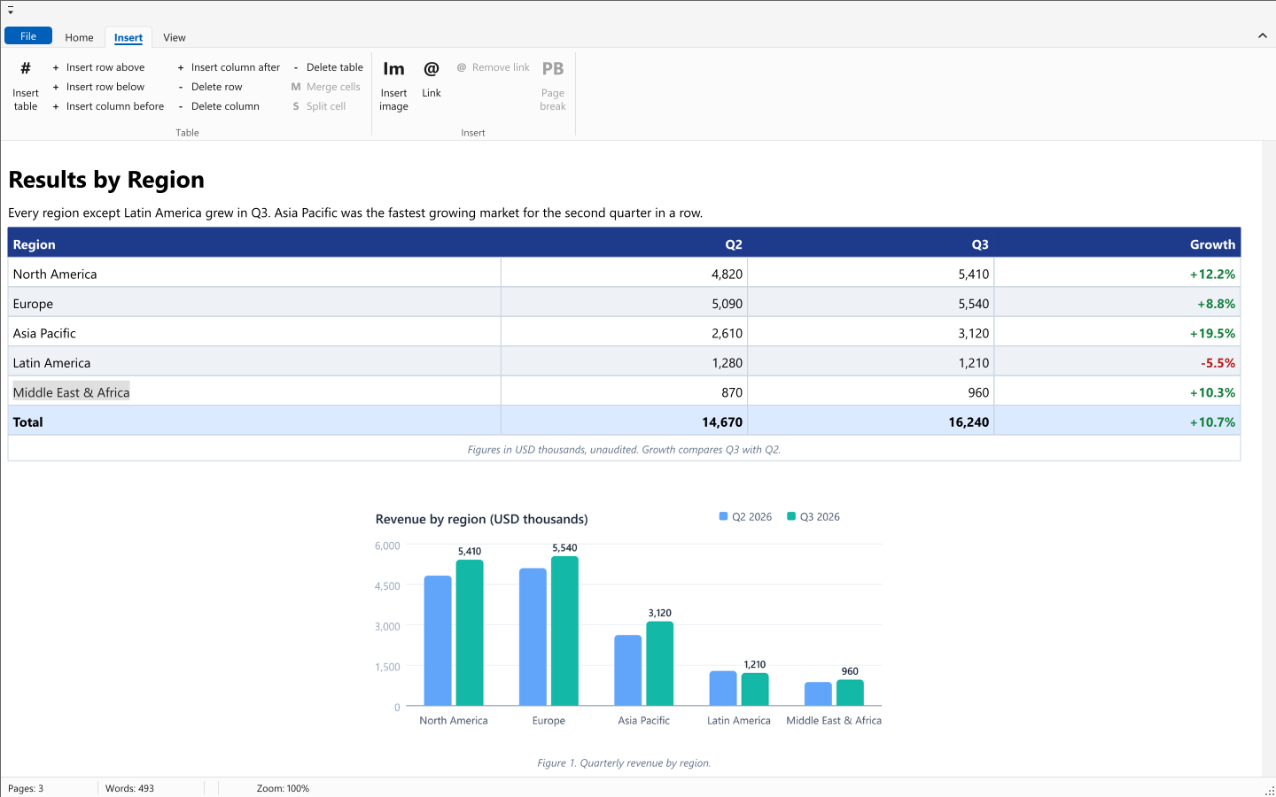
Task: Collapse the ribbon with the chevron
Action: coord(1262,36)
